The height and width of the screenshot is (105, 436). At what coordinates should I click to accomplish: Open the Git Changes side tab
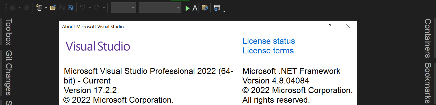click(x=9, y=73)
